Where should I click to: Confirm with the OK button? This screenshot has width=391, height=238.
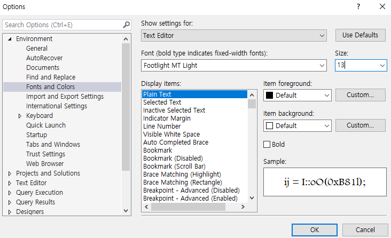[x=315, y=230]
